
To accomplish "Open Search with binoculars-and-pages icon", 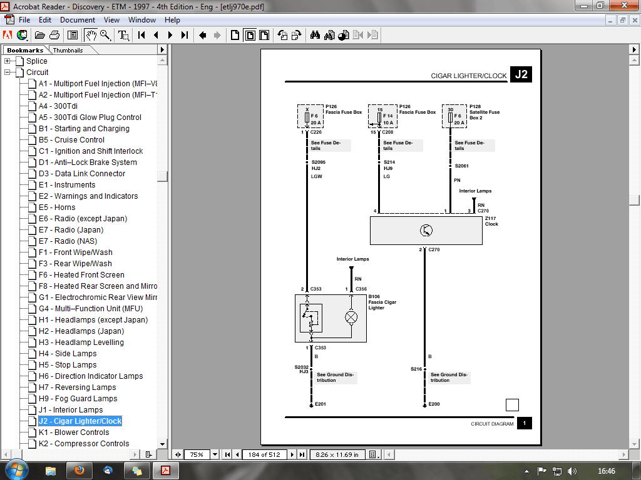I will (329, 36).
